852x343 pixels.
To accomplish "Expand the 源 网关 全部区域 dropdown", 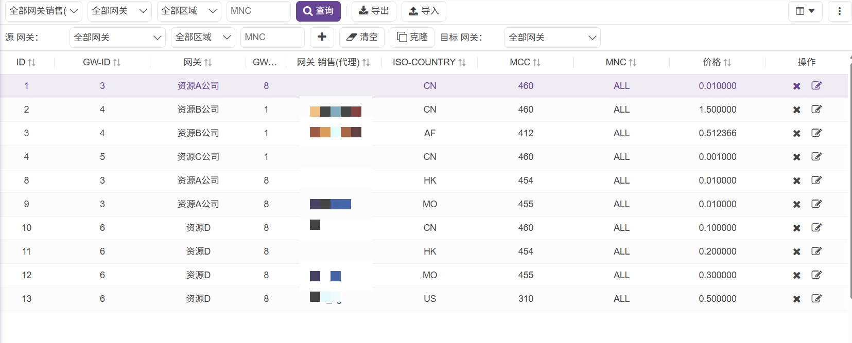I will pos(203,38).
